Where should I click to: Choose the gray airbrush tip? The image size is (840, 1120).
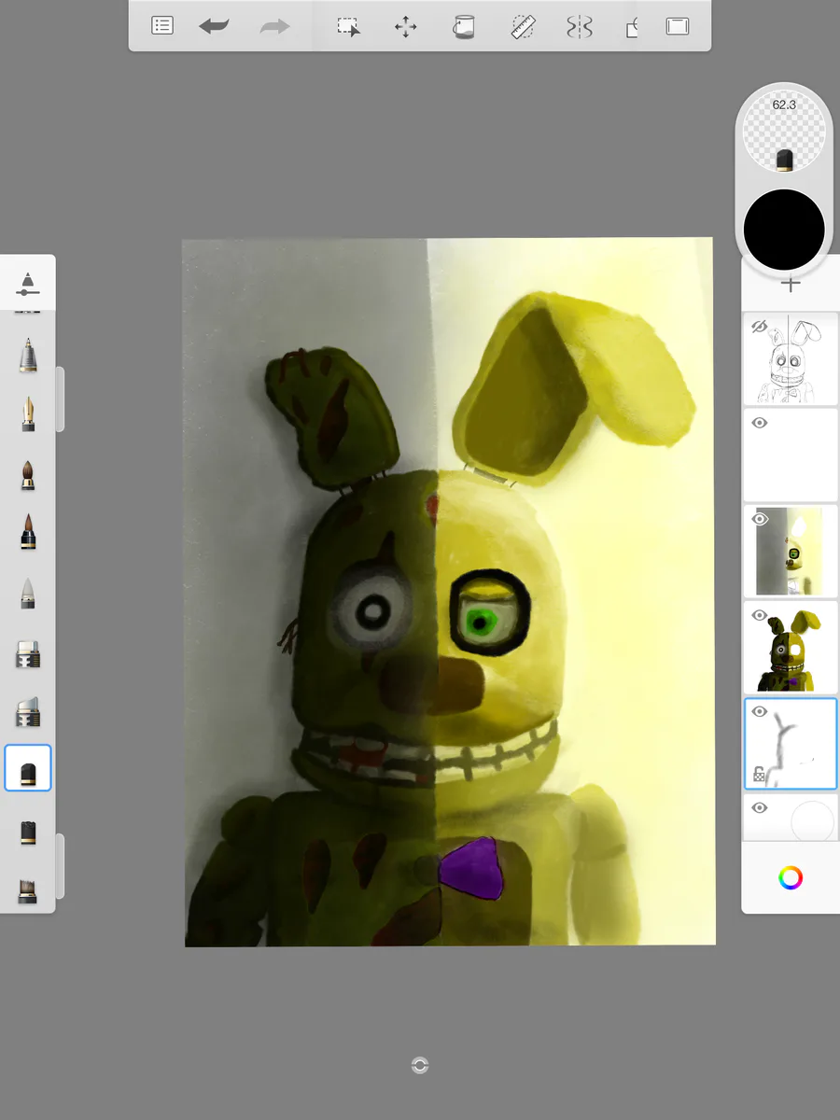(x=28, y=594)
